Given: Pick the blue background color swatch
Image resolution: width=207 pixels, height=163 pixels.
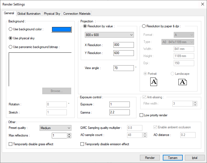Looking at the screenshot, I should 61,29.
